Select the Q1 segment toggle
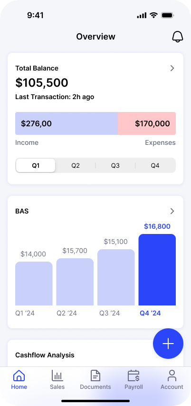 36,165
